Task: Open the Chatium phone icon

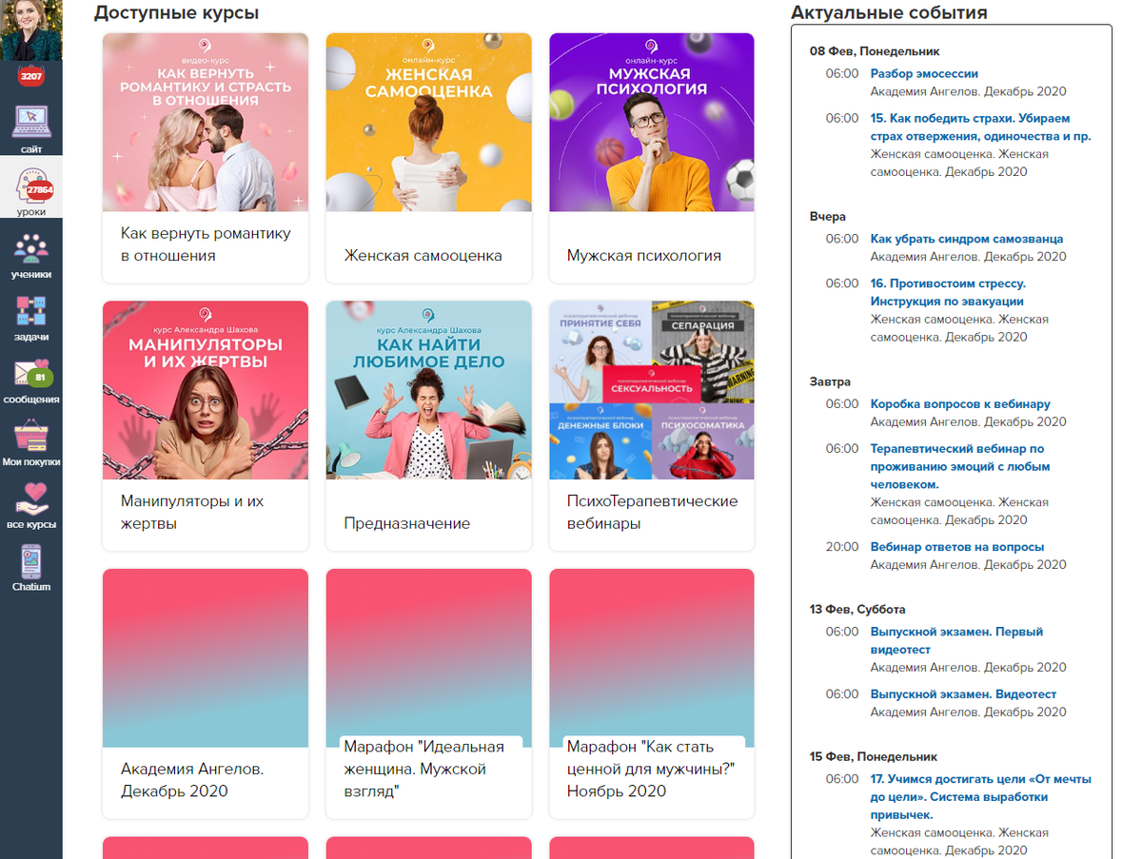Action: pos(30,563)
